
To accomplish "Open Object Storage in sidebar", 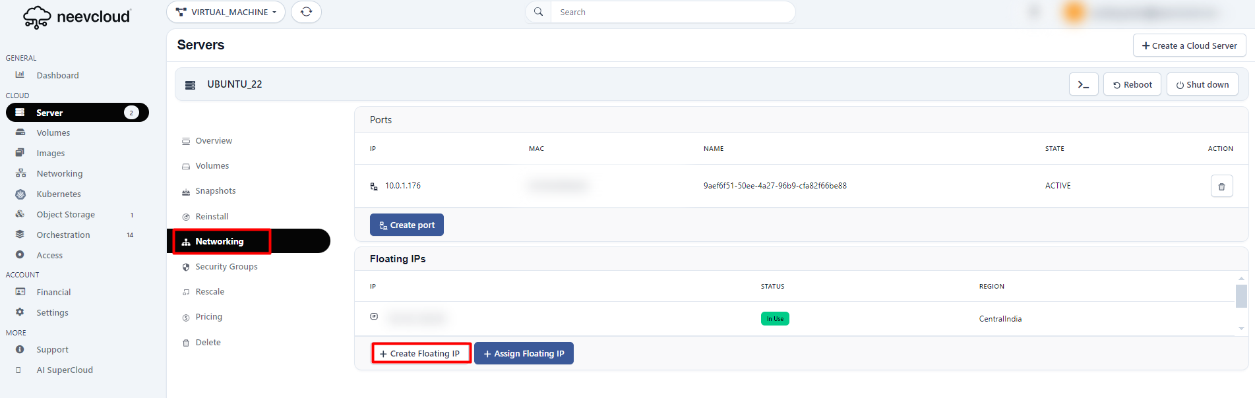I will [65, 215].
